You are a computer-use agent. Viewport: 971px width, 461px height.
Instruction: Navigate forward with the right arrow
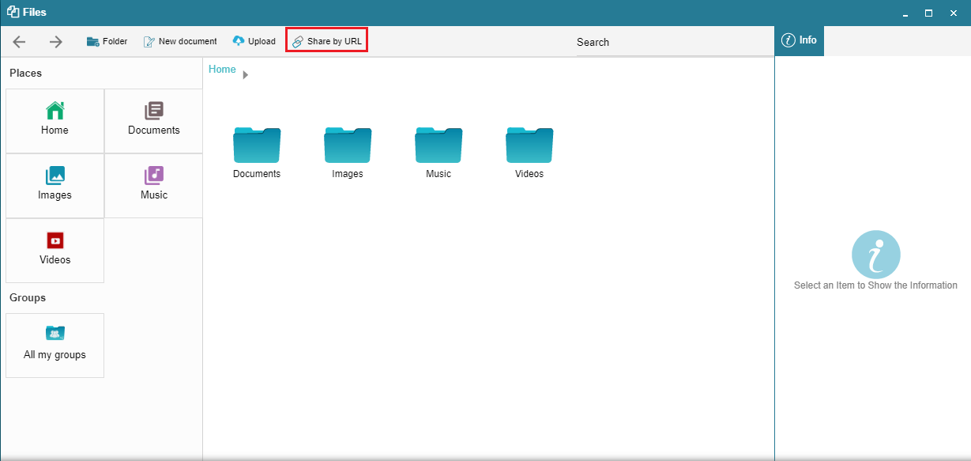(55, 41)
